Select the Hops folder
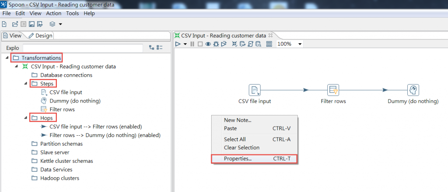 [x=43, y=118]
